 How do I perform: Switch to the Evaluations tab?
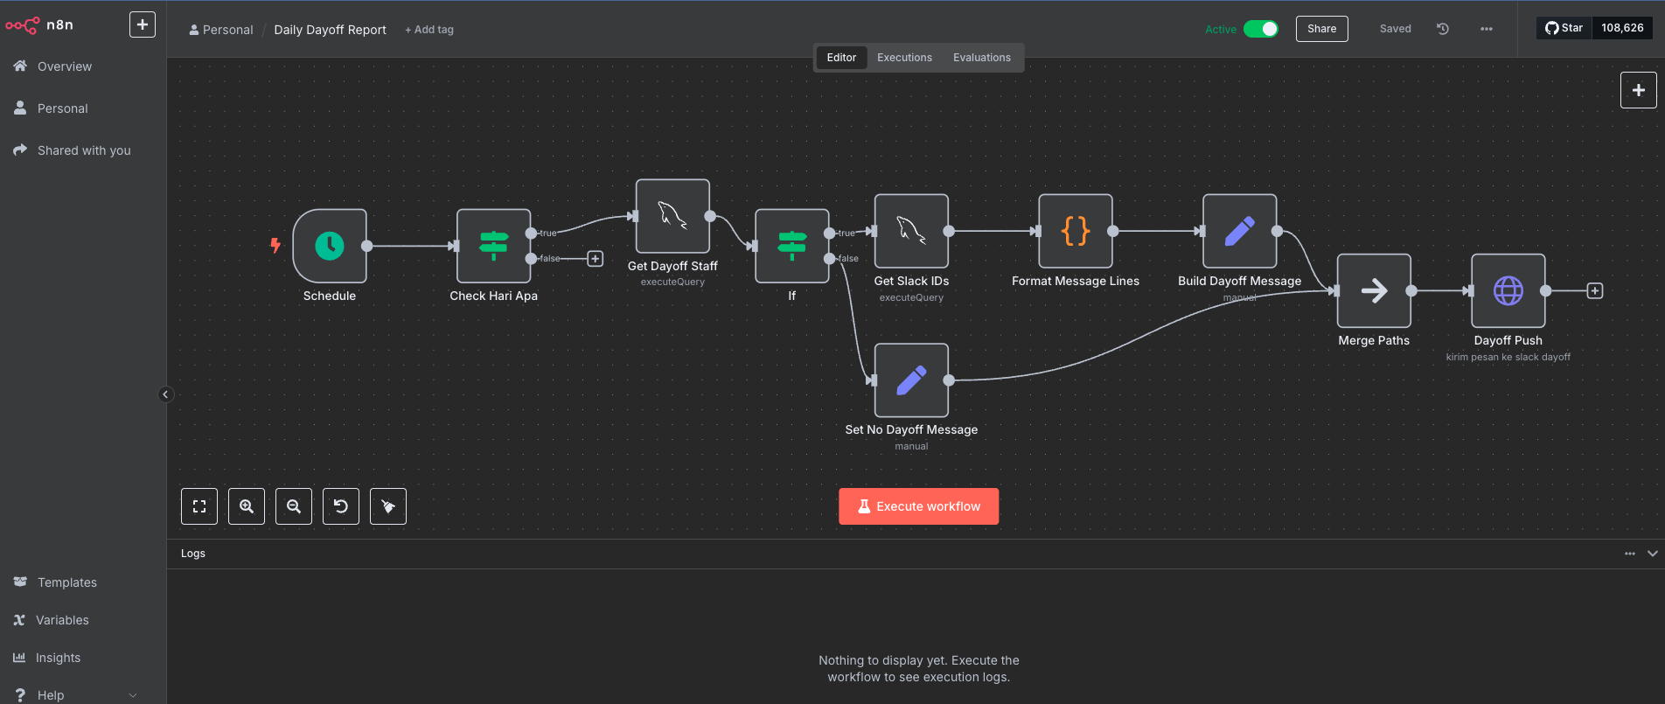click(x=981, y=58)
